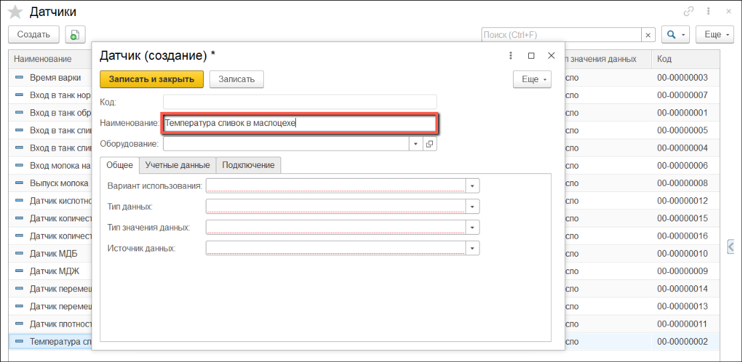Image resolution: width=742 pixels, height=362 pixels.
Task: Click the collapse arrow on the right edge
Action: tap(732, 247)
